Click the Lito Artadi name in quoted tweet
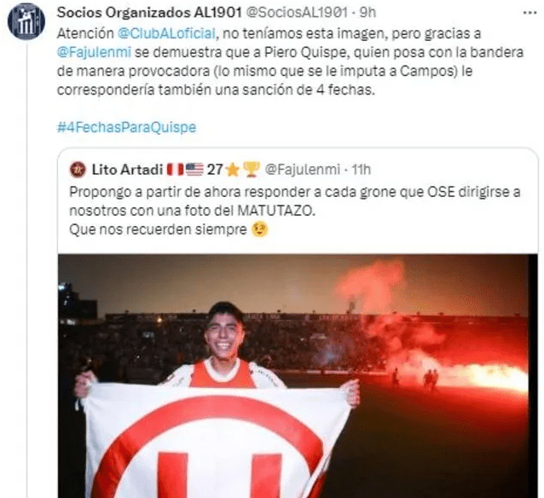This screenshot has width=544, height=498. pos(127,170)
